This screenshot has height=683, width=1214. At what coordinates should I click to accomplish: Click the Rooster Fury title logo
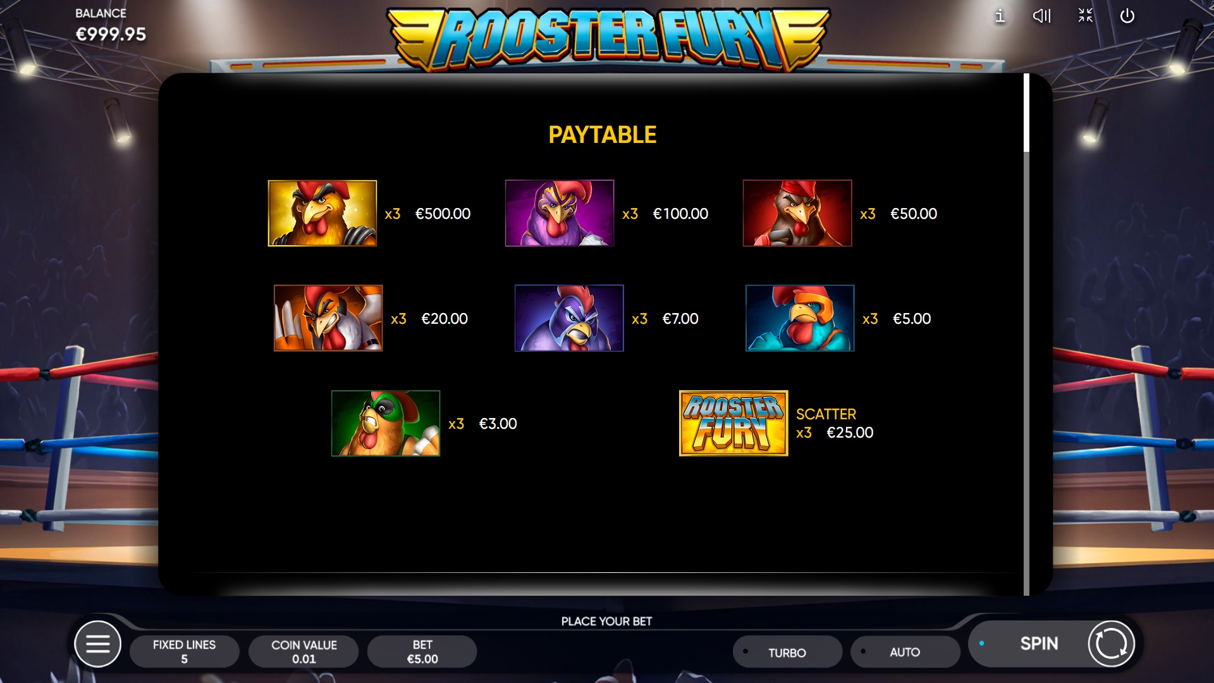608,39
